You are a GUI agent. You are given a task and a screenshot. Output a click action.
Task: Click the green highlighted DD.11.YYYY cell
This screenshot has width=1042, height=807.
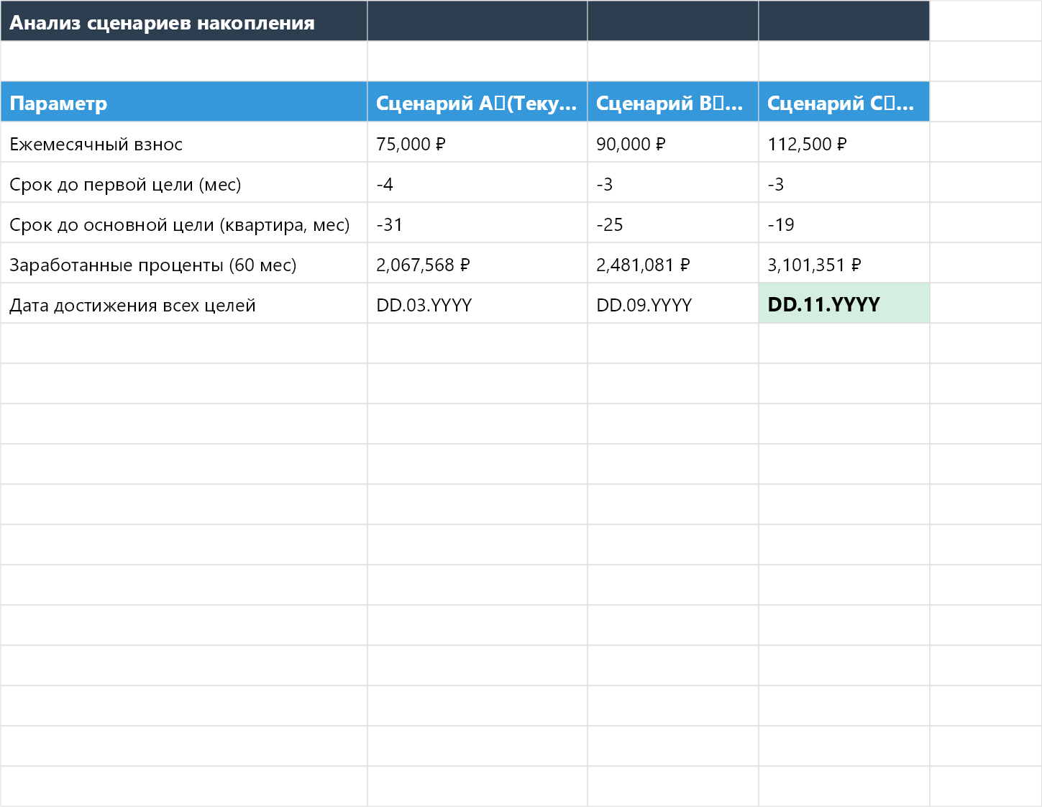(x=844, y=304)
